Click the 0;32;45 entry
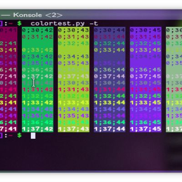 (146, 43)
